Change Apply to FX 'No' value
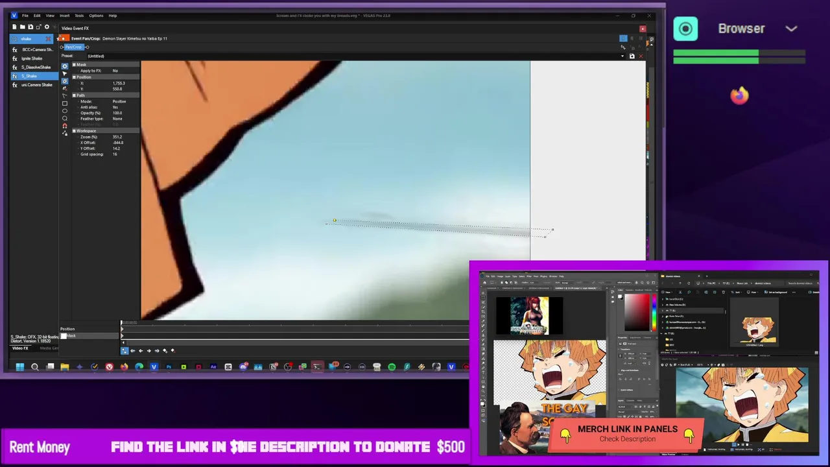The image size is (830, 467). (x=115, y=71)
